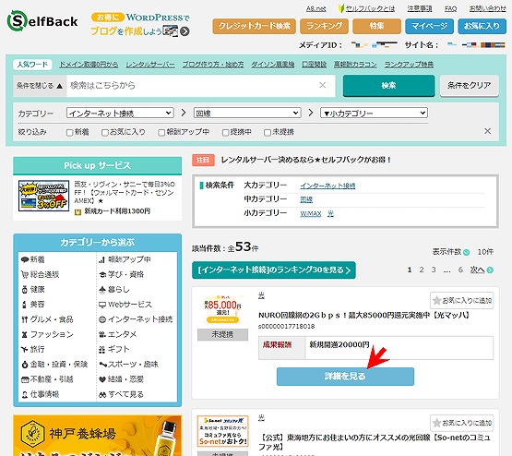Close the filter panel with X
Viewport: 512px width, 456px height.
[x=487, y=131]
